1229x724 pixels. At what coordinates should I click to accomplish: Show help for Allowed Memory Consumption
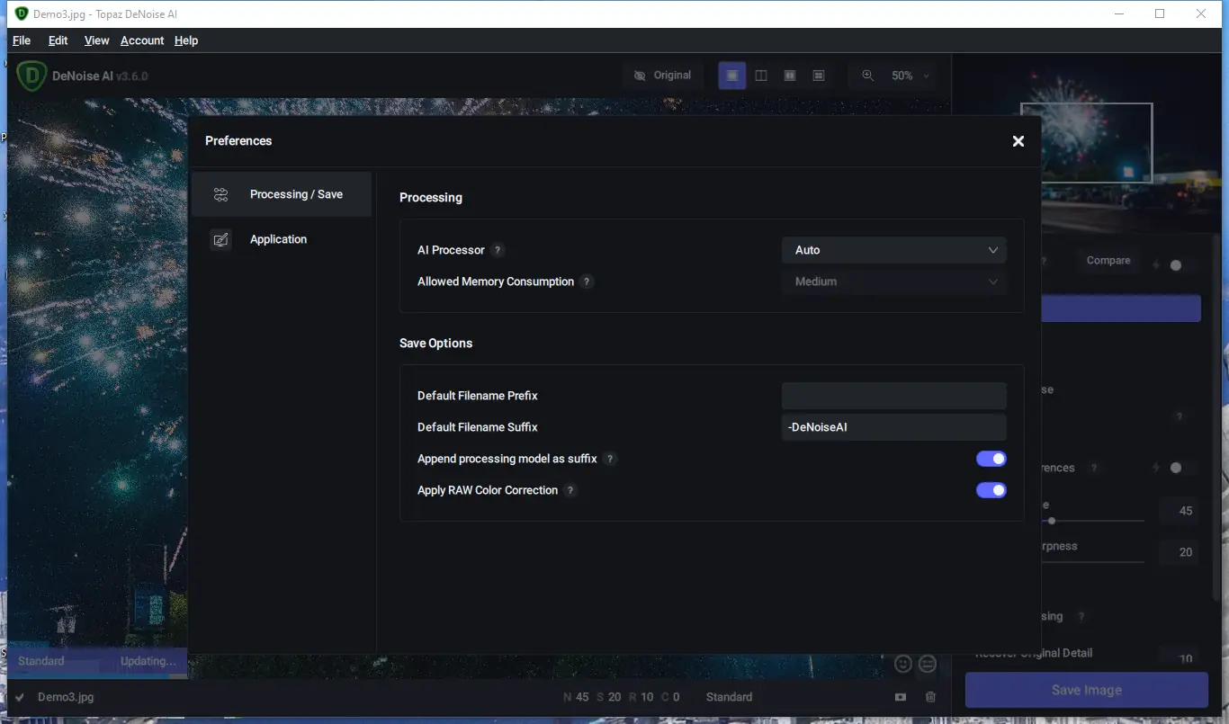(587, 282)
